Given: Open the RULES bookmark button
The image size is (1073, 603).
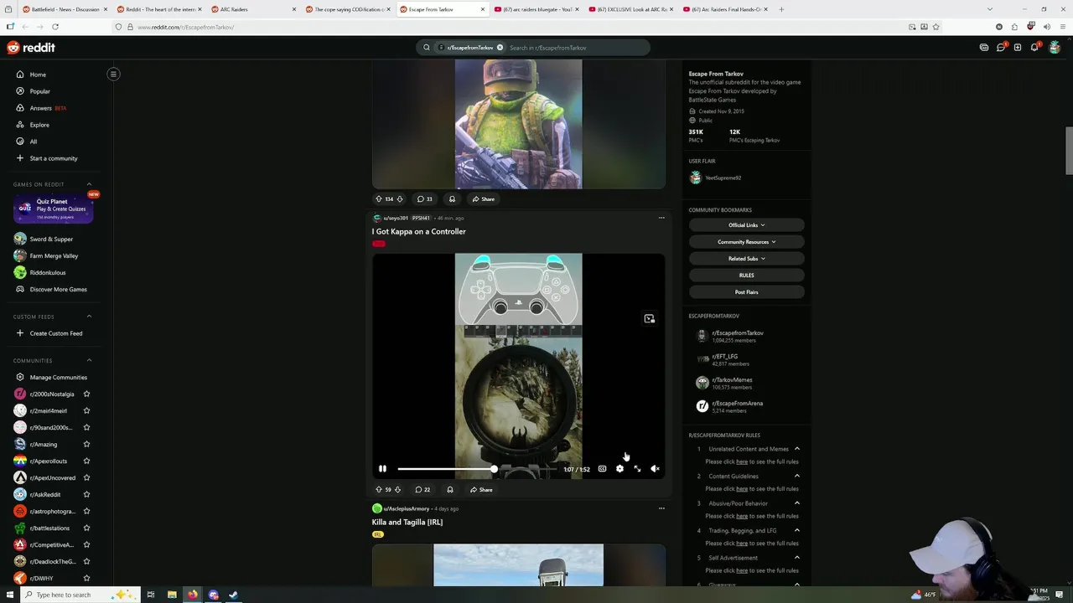Looking at the screenshot, I should (x=746, y=276).
